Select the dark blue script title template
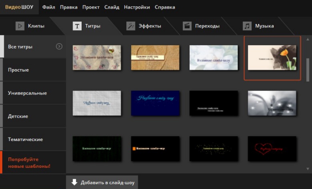The width and height of the screenshot is (312, 189). 155,103
